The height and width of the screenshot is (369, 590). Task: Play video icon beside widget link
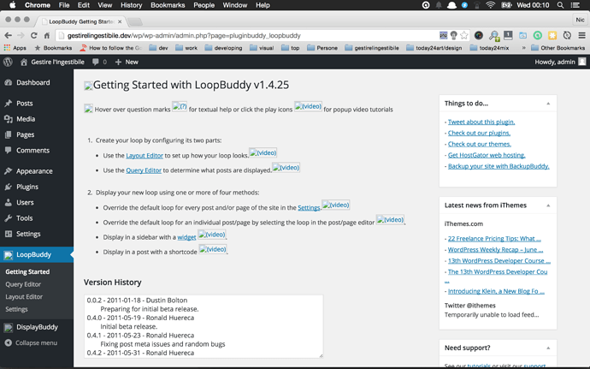(212, 234)
